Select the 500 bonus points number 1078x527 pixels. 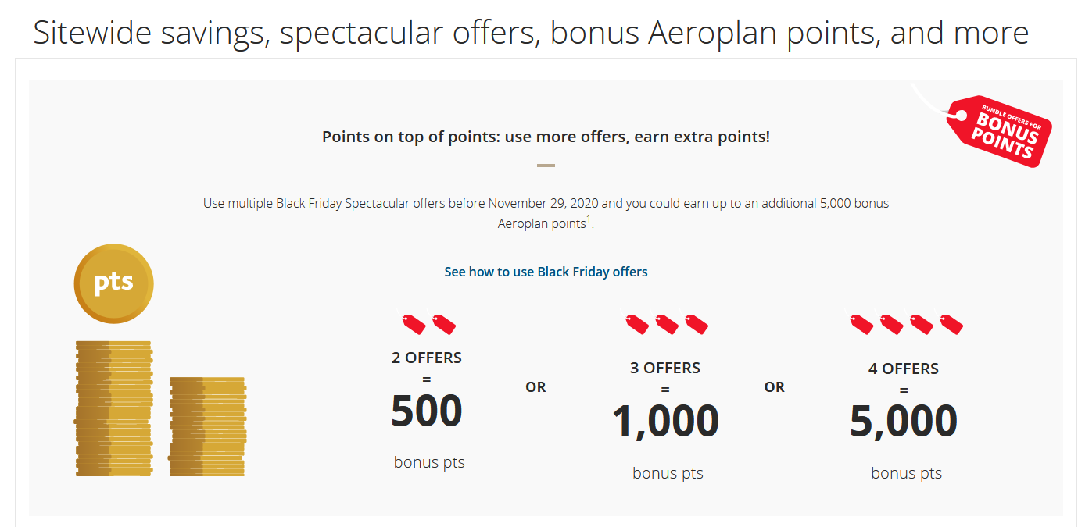coord(427,411)
